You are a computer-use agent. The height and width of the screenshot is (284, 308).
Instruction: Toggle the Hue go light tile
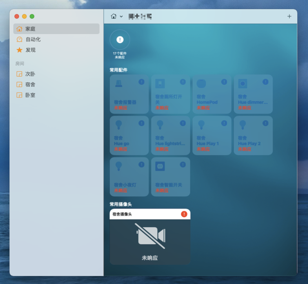pos(129,136)
